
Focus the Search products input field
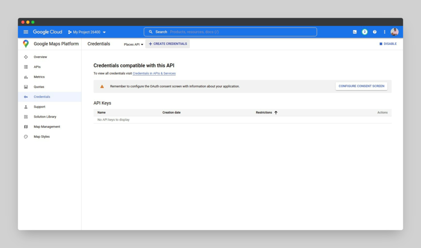(x=230, y=32)
